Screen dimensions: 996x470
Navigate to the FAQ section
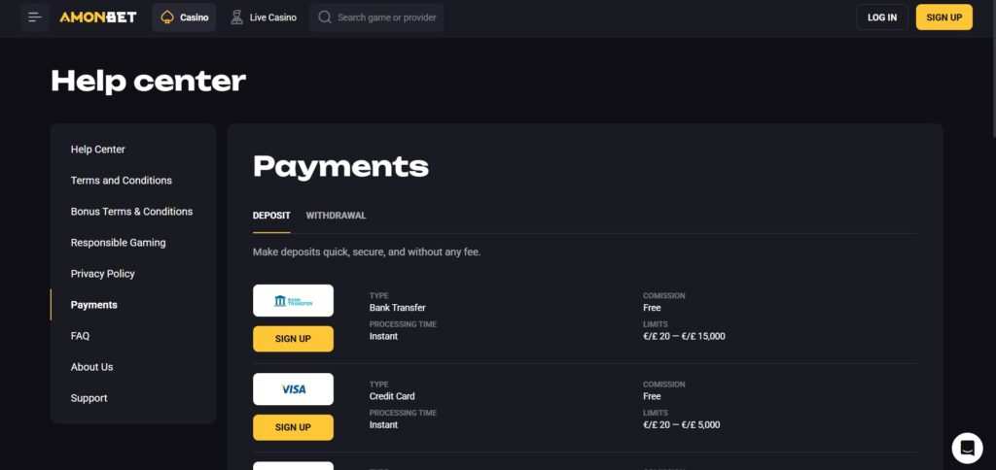[x=80, y=336]
